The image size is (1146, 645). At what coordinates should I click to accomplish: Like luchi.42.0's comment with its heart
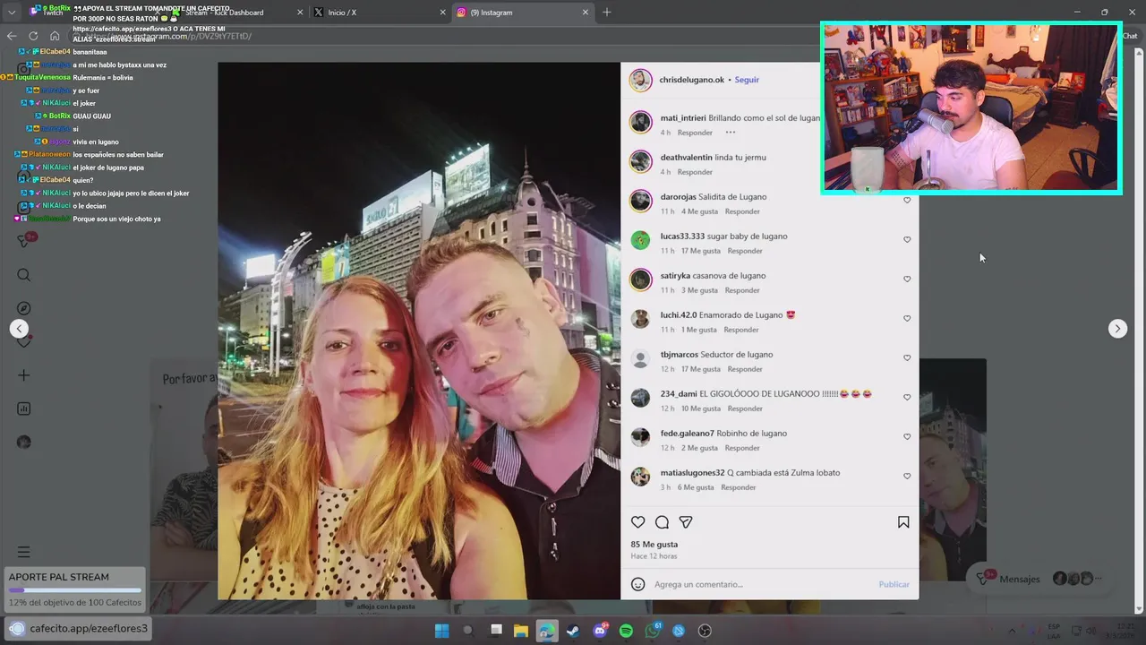(x=907, y=319)
